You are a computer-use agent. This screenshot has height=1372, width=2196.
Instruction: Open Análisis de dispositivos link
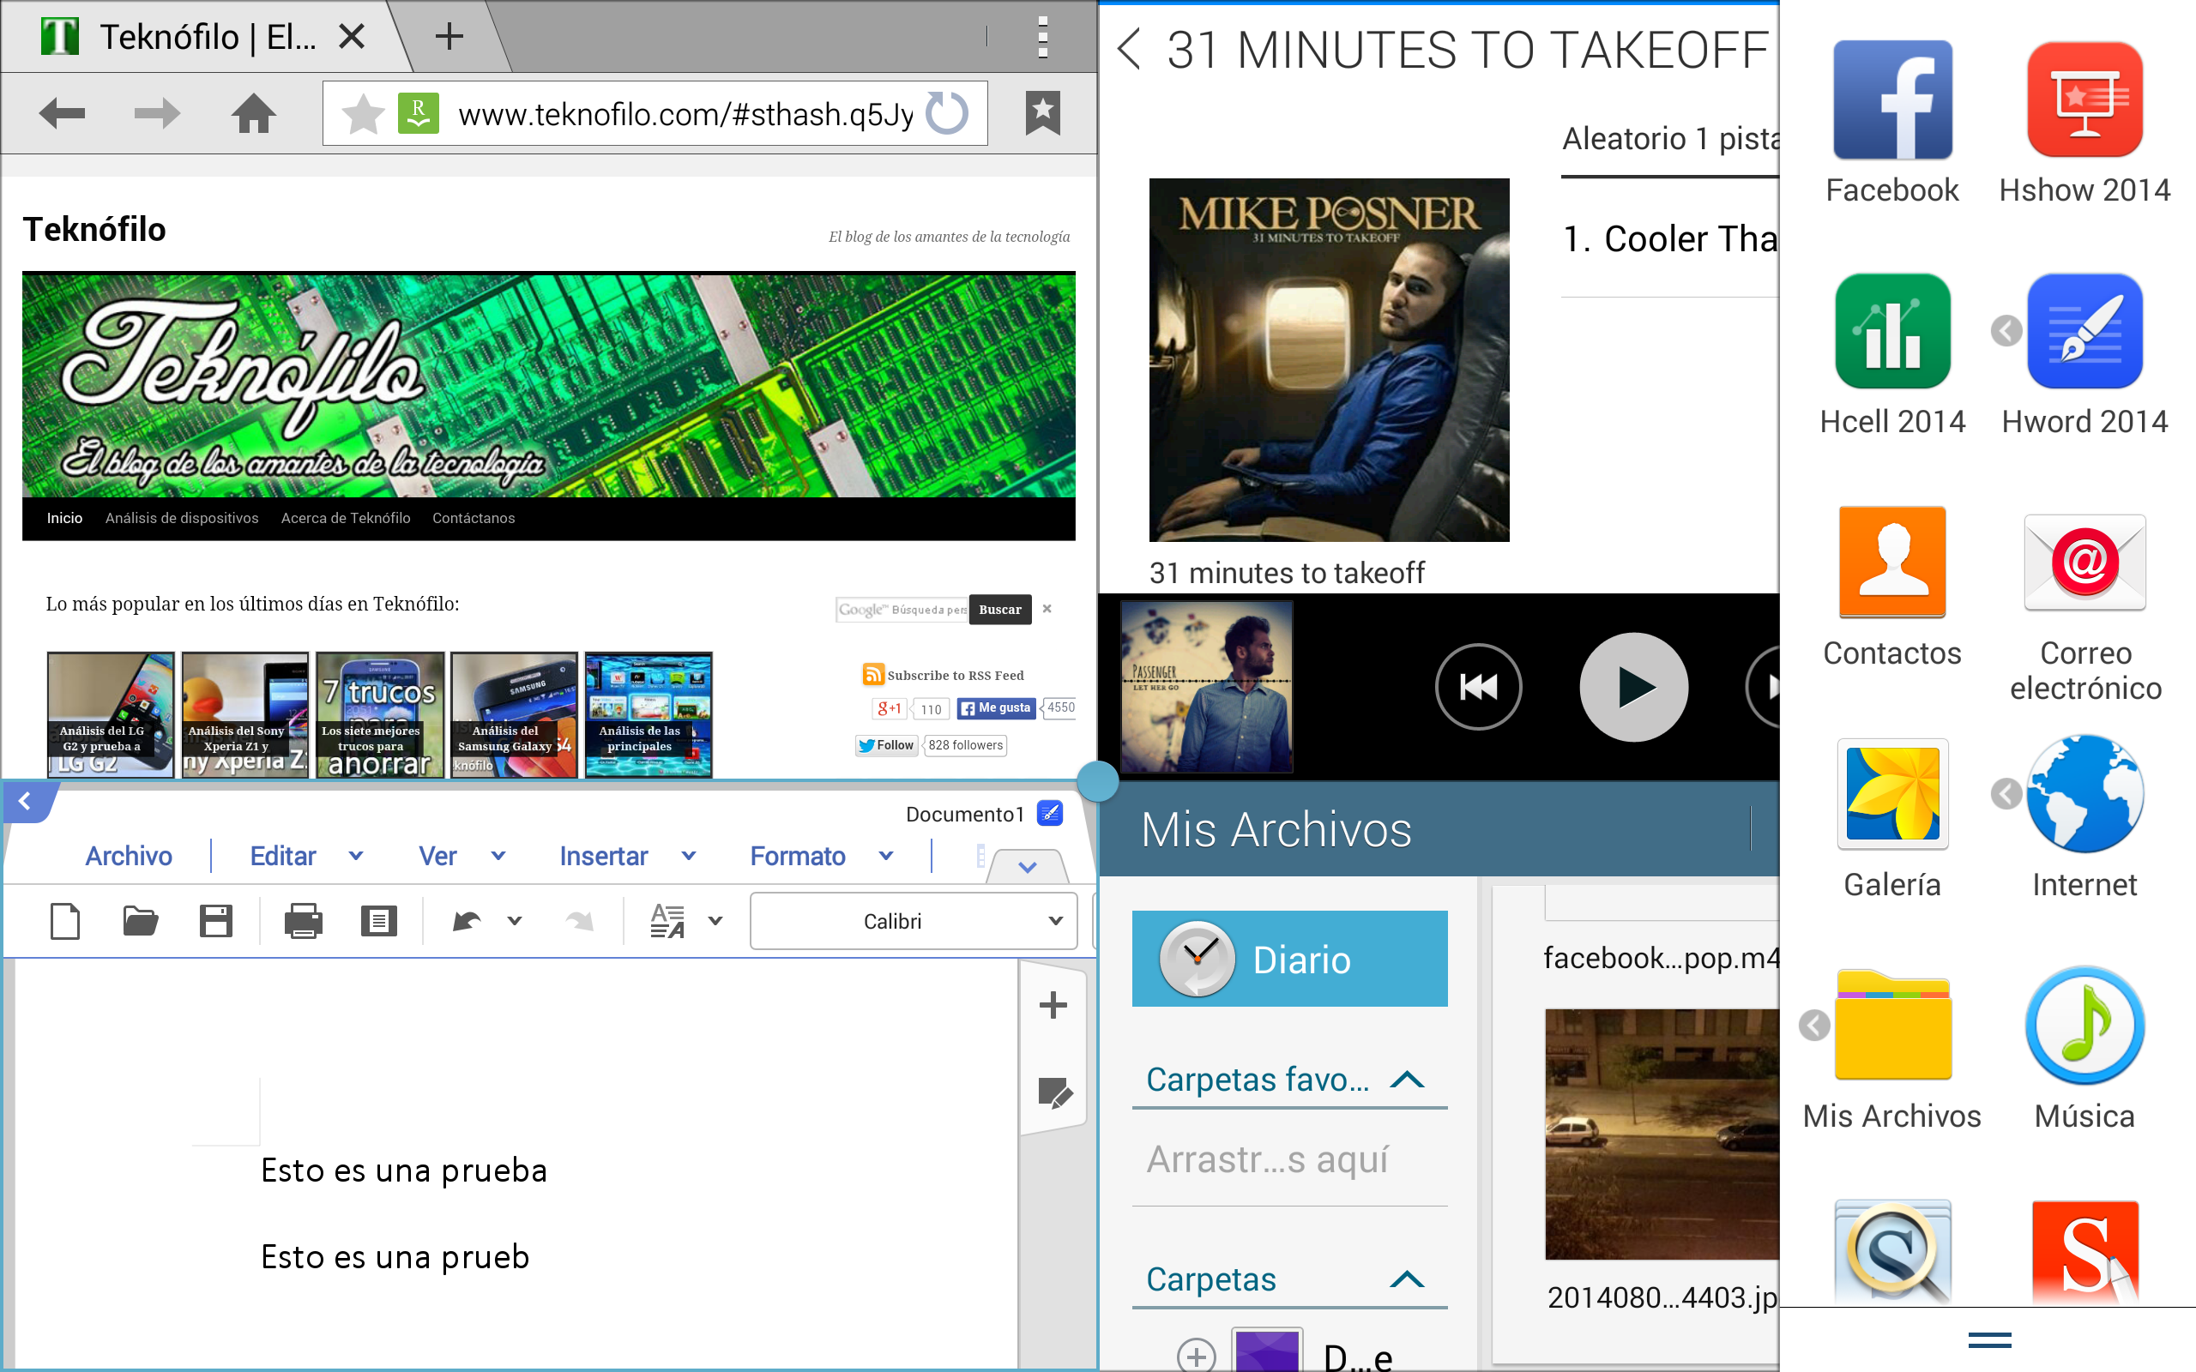point(182,518)
